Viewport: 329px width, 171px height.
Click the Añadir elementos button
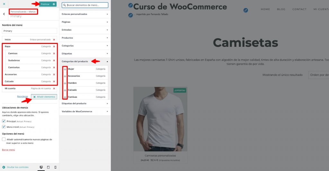(44, 97)
